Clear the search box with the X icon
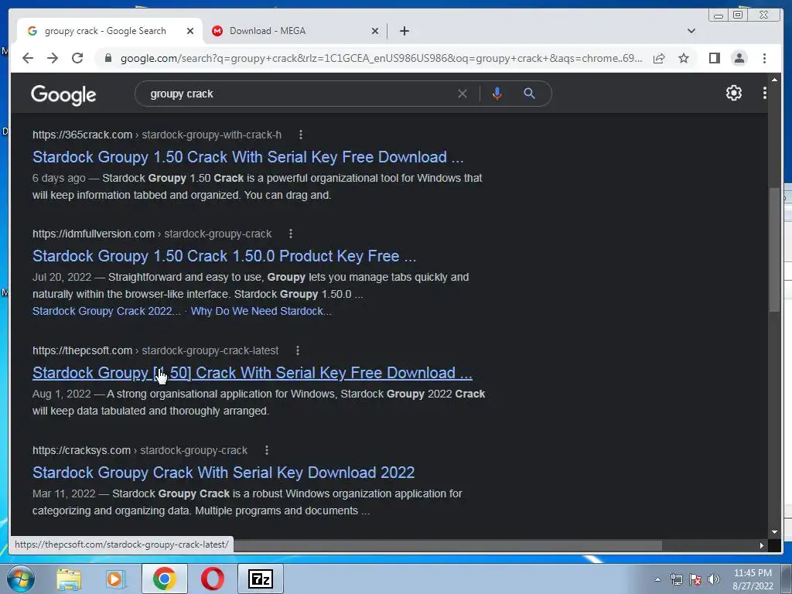Screen dimensions: 792x594 (x=463, y=94)
